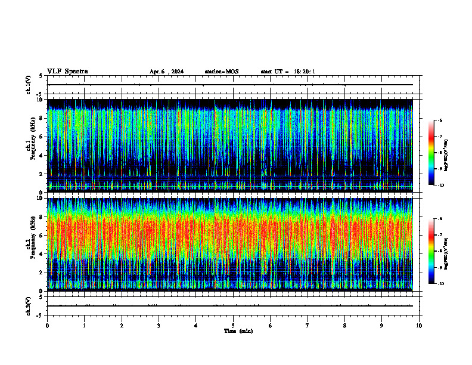
Task: Click the "10" tick on the time axis
Action: click(419, 326)
